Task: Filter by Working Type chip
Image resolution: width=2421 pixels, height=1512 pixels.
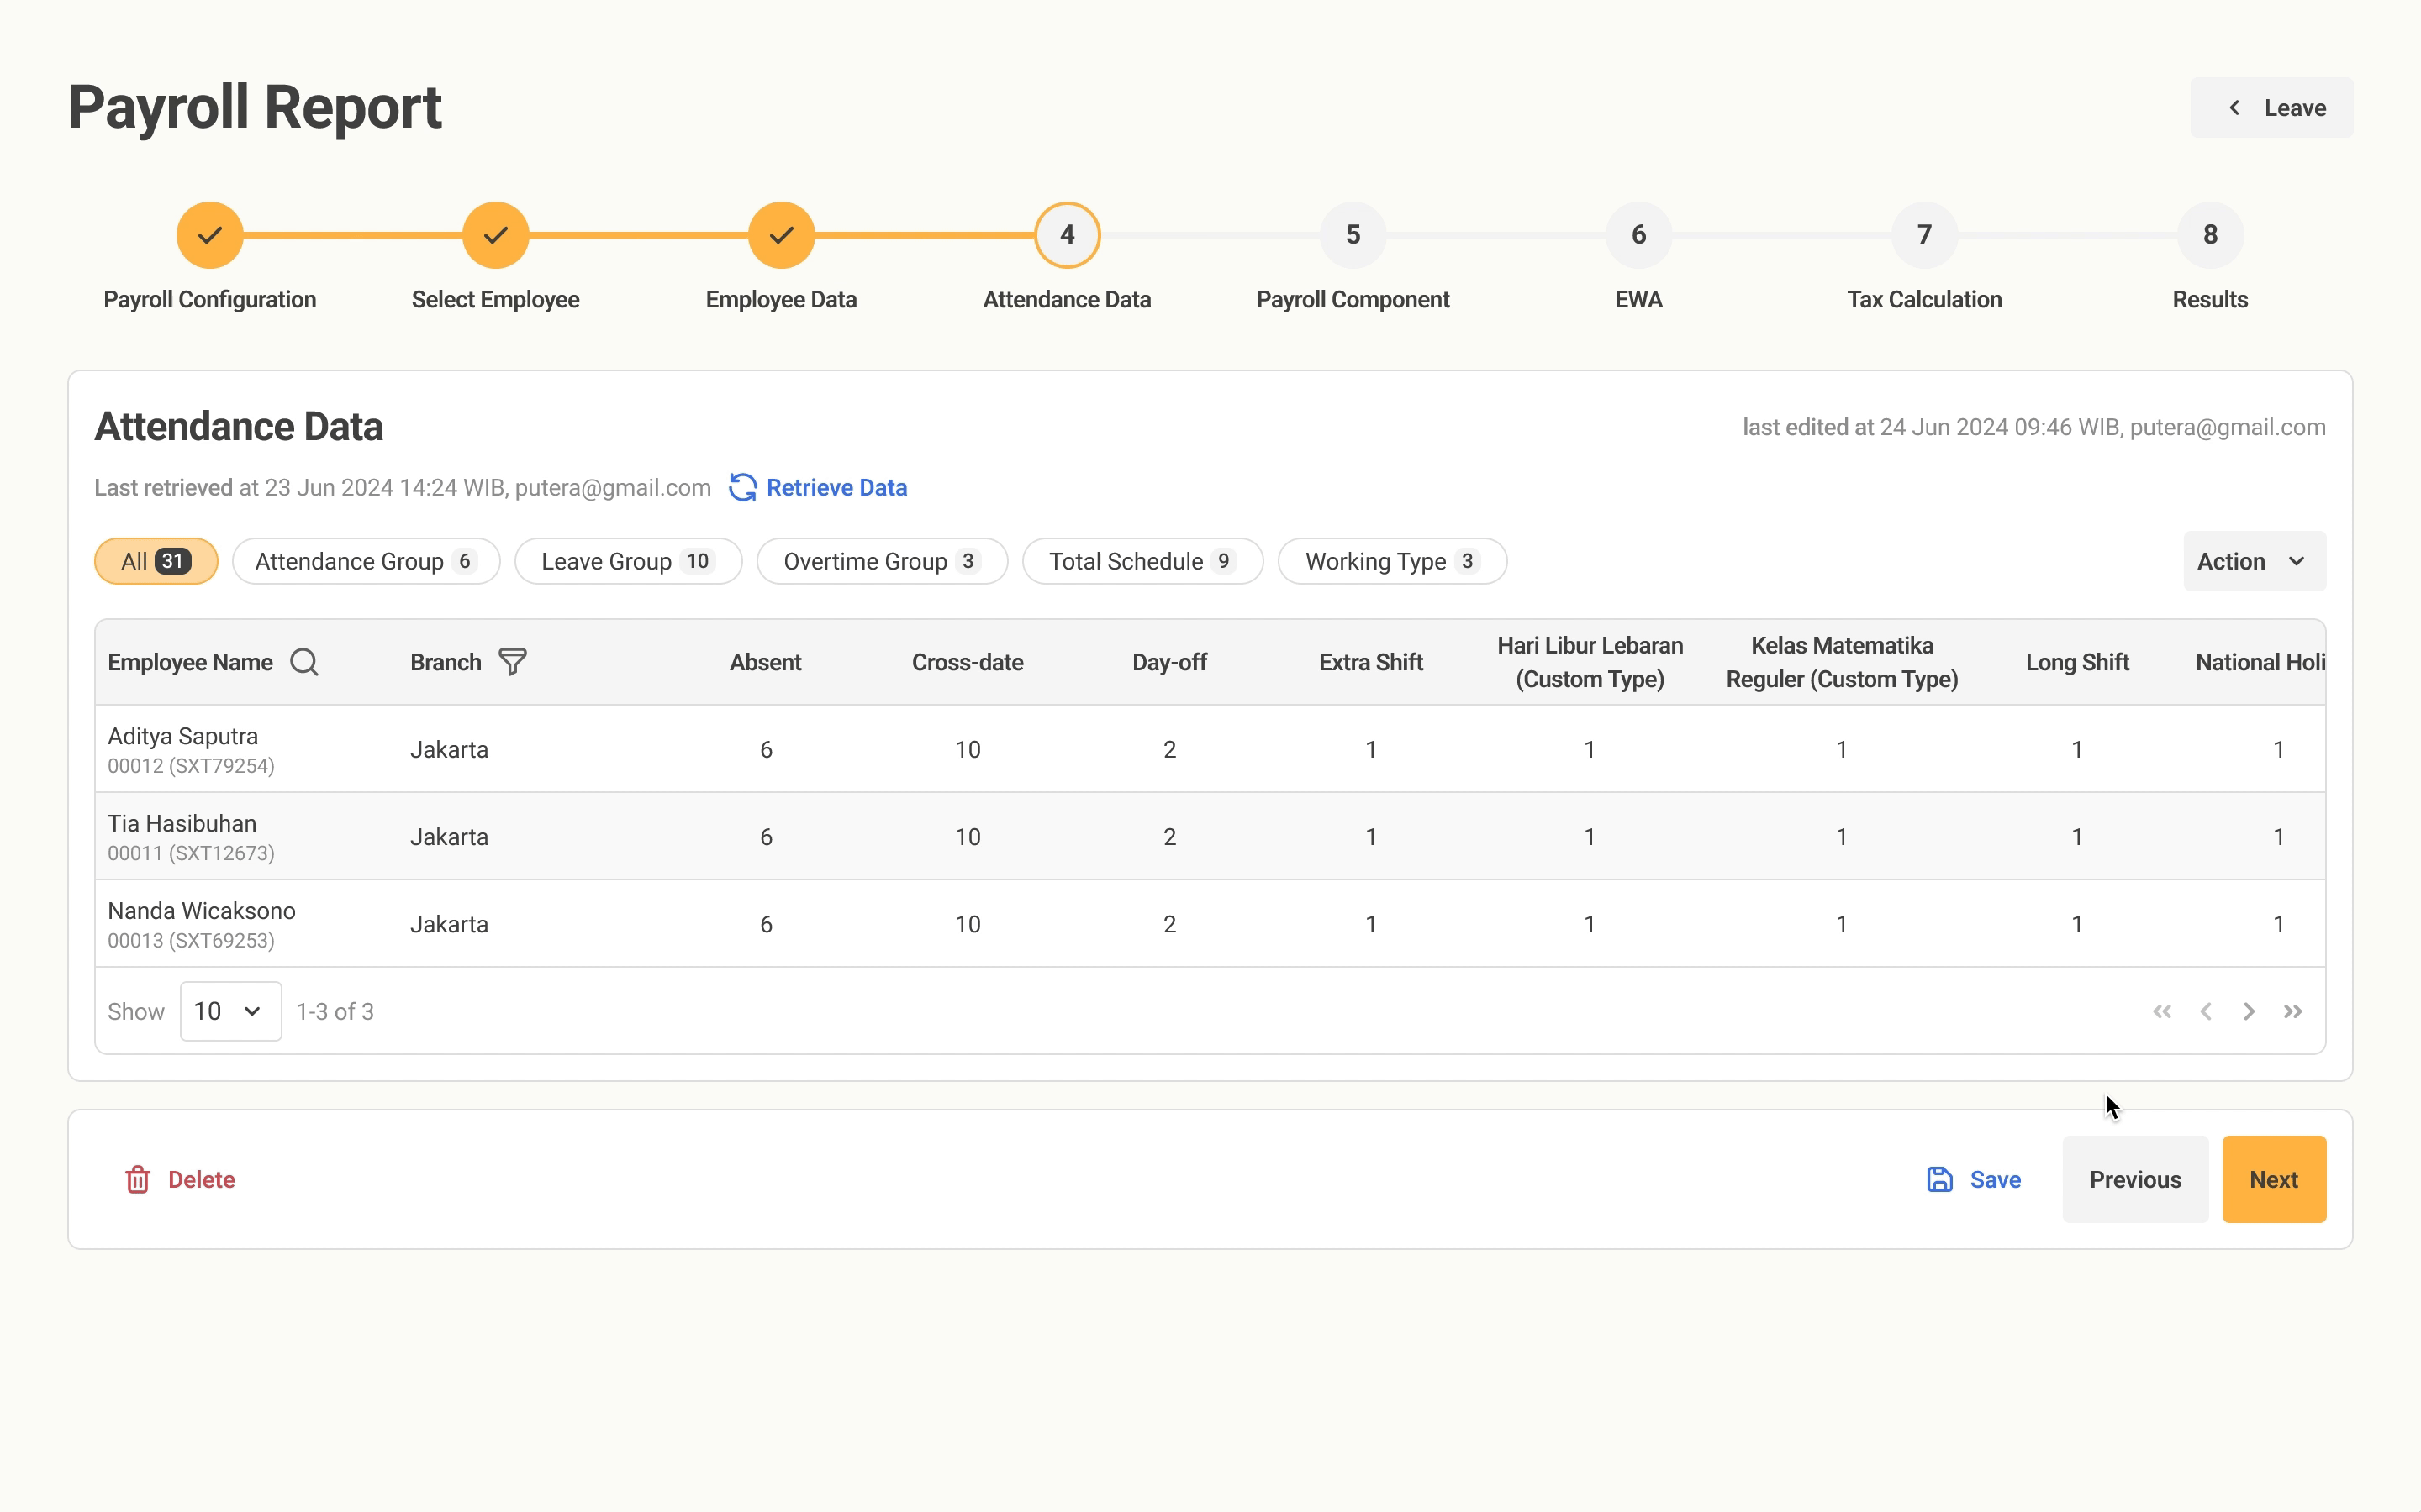Action: 1391,561
